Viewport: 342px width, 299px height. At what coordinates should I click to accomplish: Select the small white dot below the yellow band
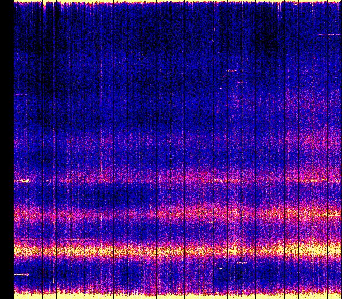[x=221, y=268]
